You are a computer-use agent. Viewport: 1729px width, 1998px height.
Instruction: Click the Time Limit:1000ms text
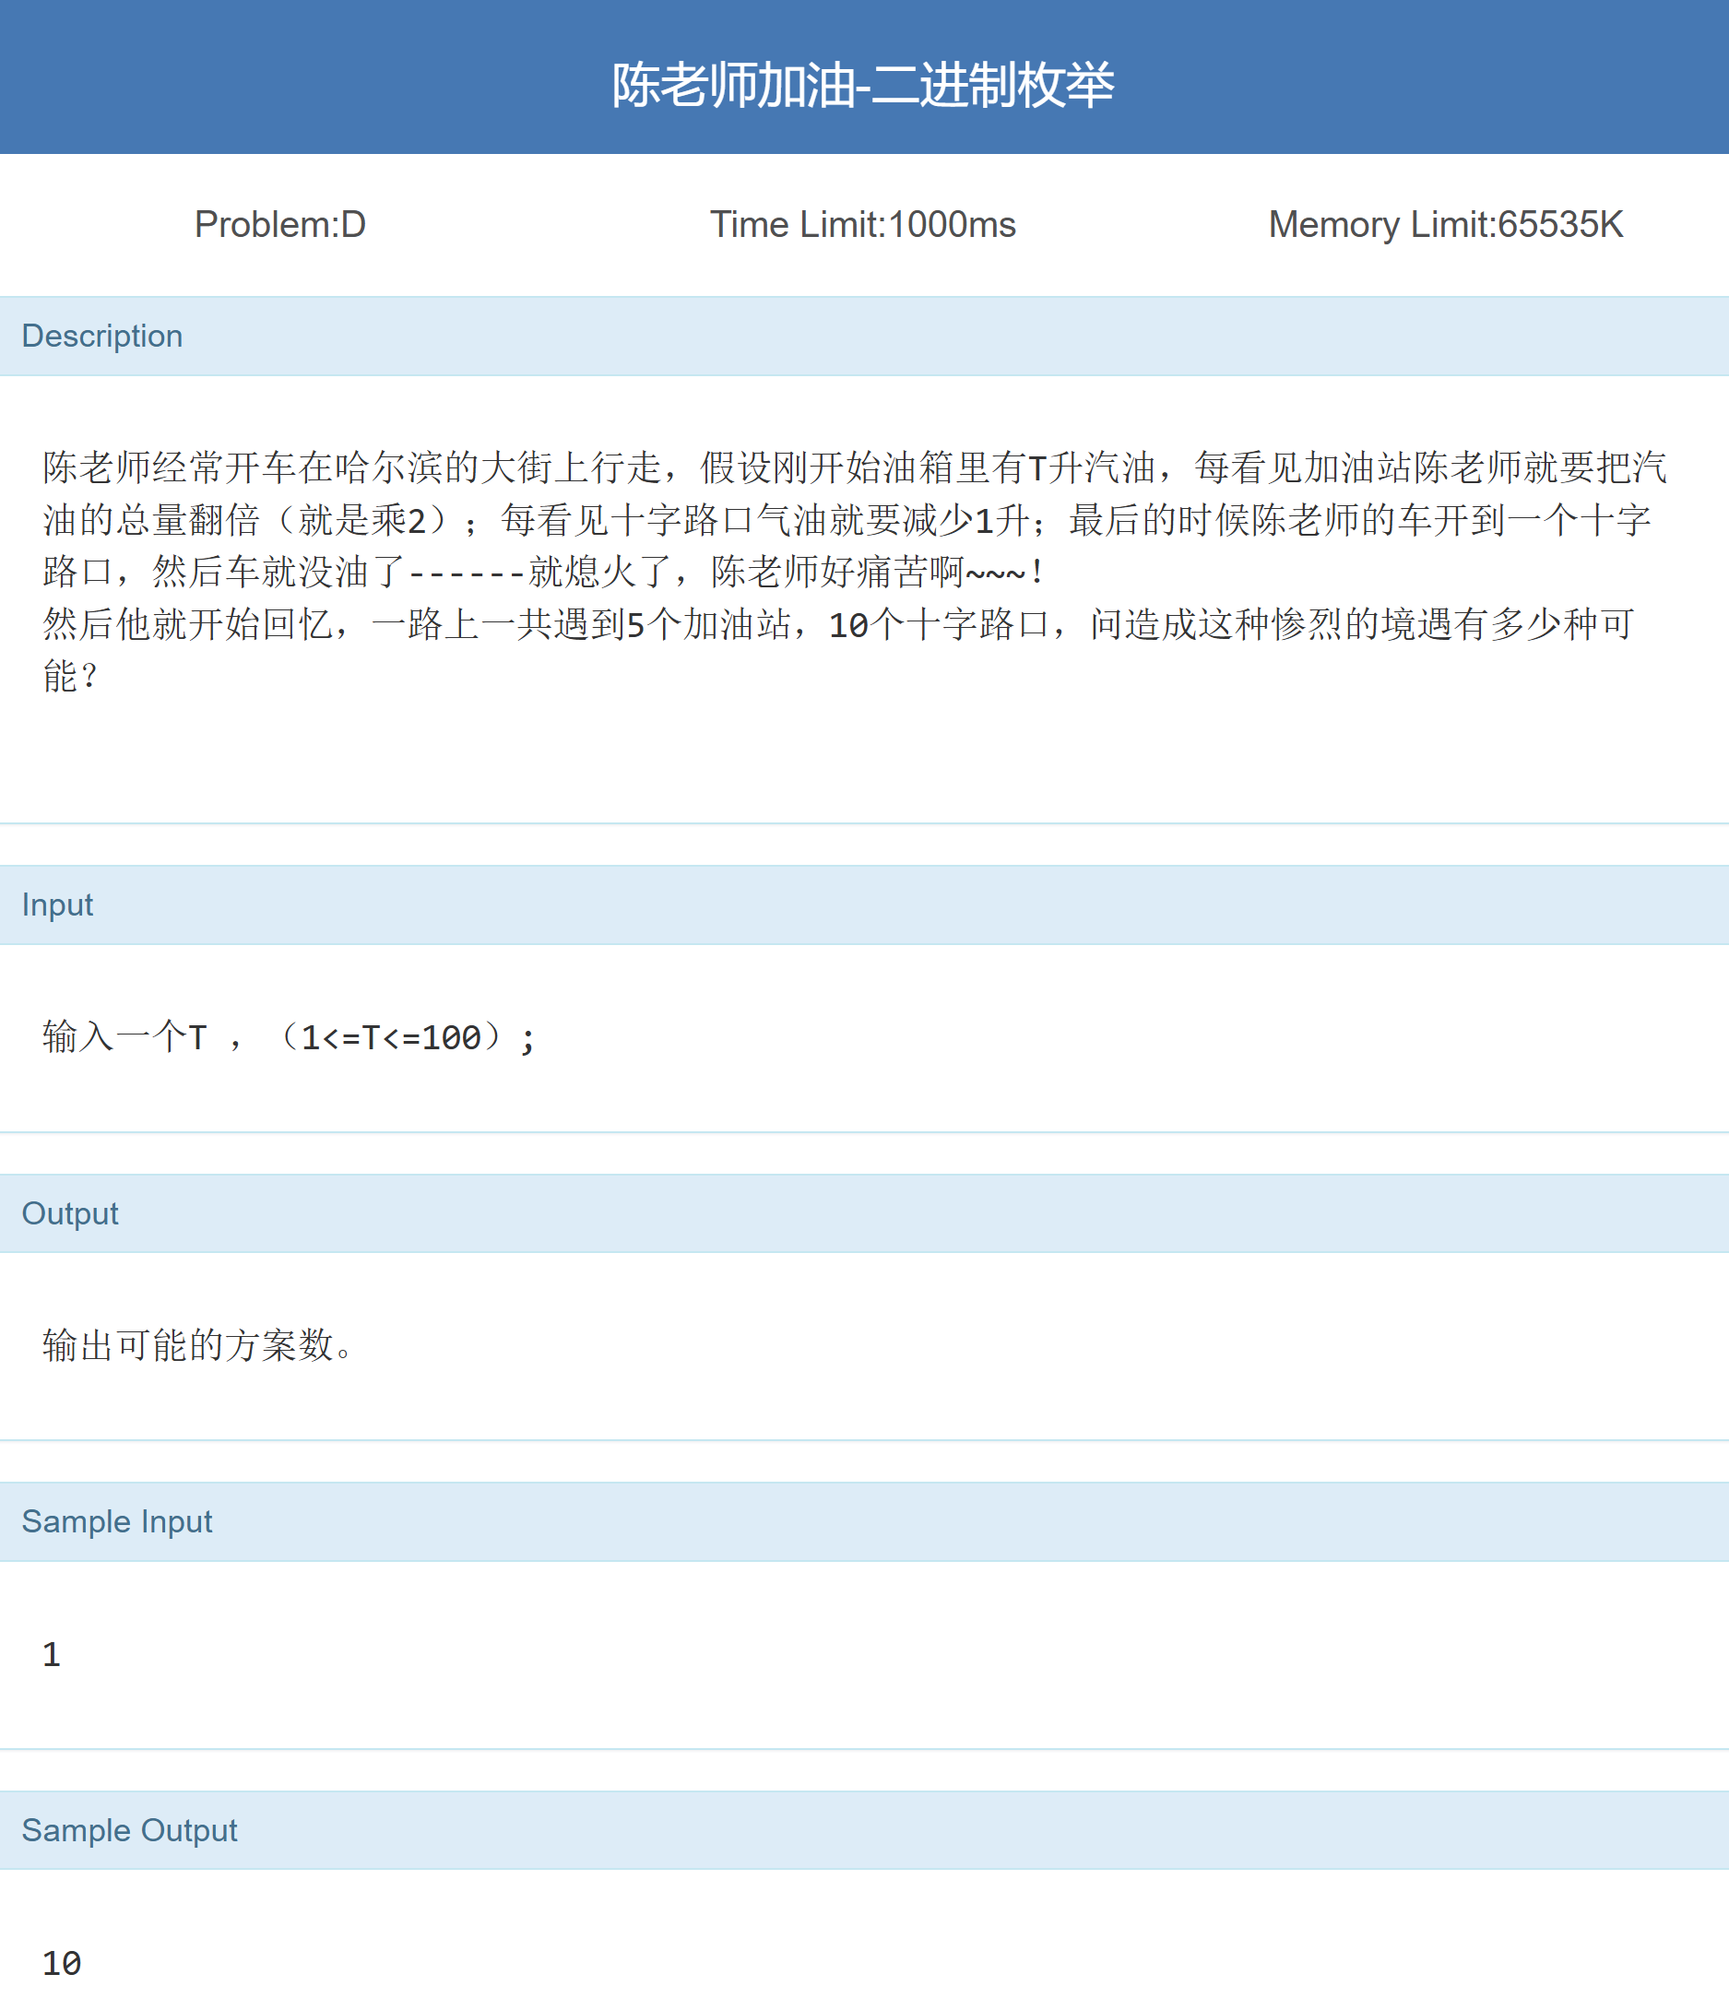862,225
